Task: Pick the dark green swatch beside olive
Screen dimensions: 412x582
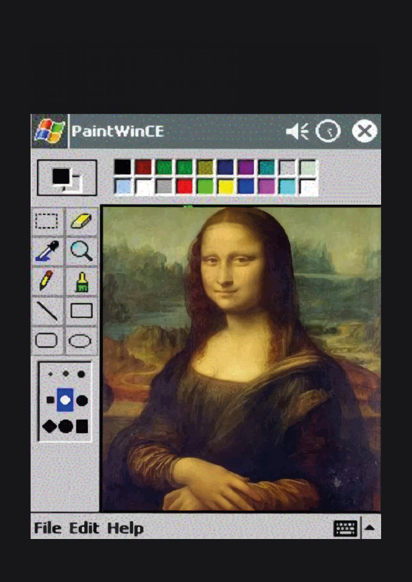Action: click(184, 167)
